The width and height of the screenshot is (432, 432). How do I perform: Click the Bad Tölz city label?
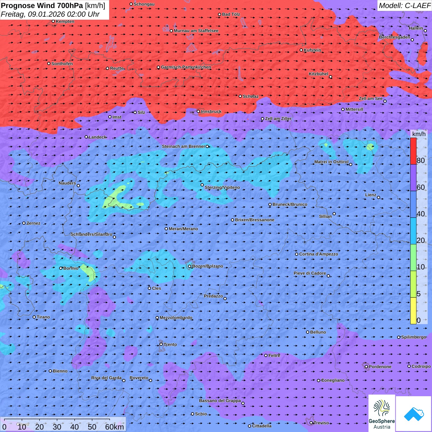tap(231, 14)
